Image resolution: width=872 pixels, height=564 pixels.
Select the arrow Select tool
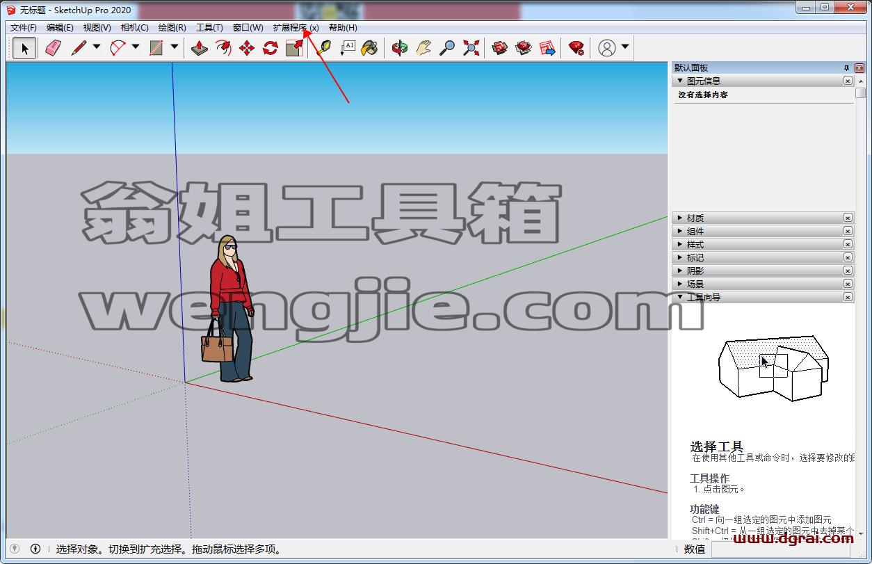24,48
